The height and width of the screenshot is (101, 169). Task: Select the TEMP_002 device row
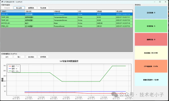13,17
